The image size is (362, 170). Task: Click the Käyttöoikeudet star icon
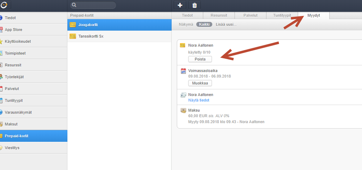[x=1, y=42]
